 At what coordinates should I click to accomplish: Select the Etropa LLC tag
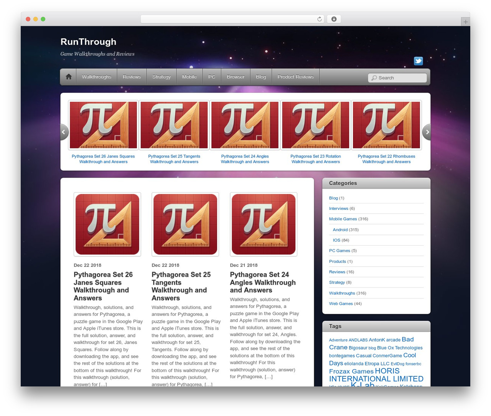pos(377,364)
